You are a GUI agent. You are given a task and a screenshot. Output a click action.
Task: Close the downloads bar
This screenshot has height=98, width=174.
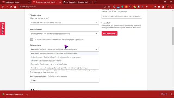(172, 94)
